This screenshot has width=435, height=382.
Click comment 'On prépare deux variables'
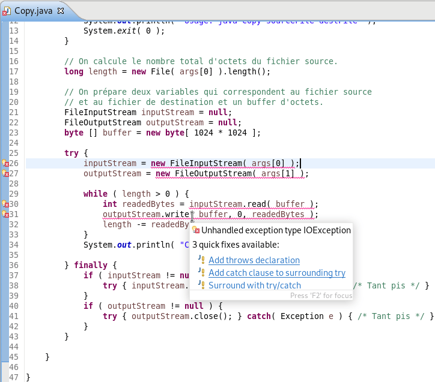coord(218,92)
